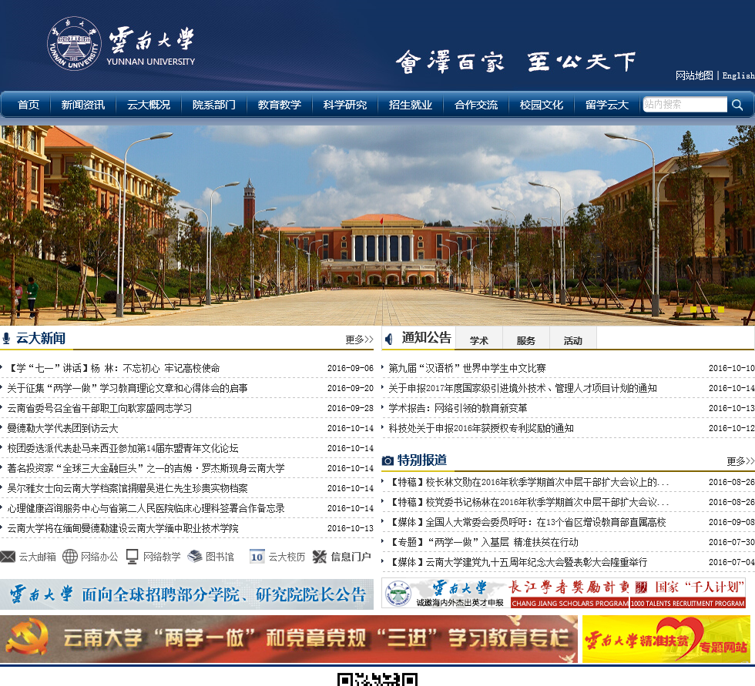
Task: Click the 精准扶贫专题网站 banner
Action: 666,639
